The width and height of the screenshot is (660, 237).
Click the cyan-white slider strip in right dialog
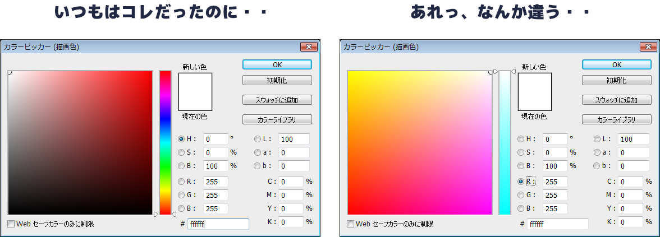point(505,142)
